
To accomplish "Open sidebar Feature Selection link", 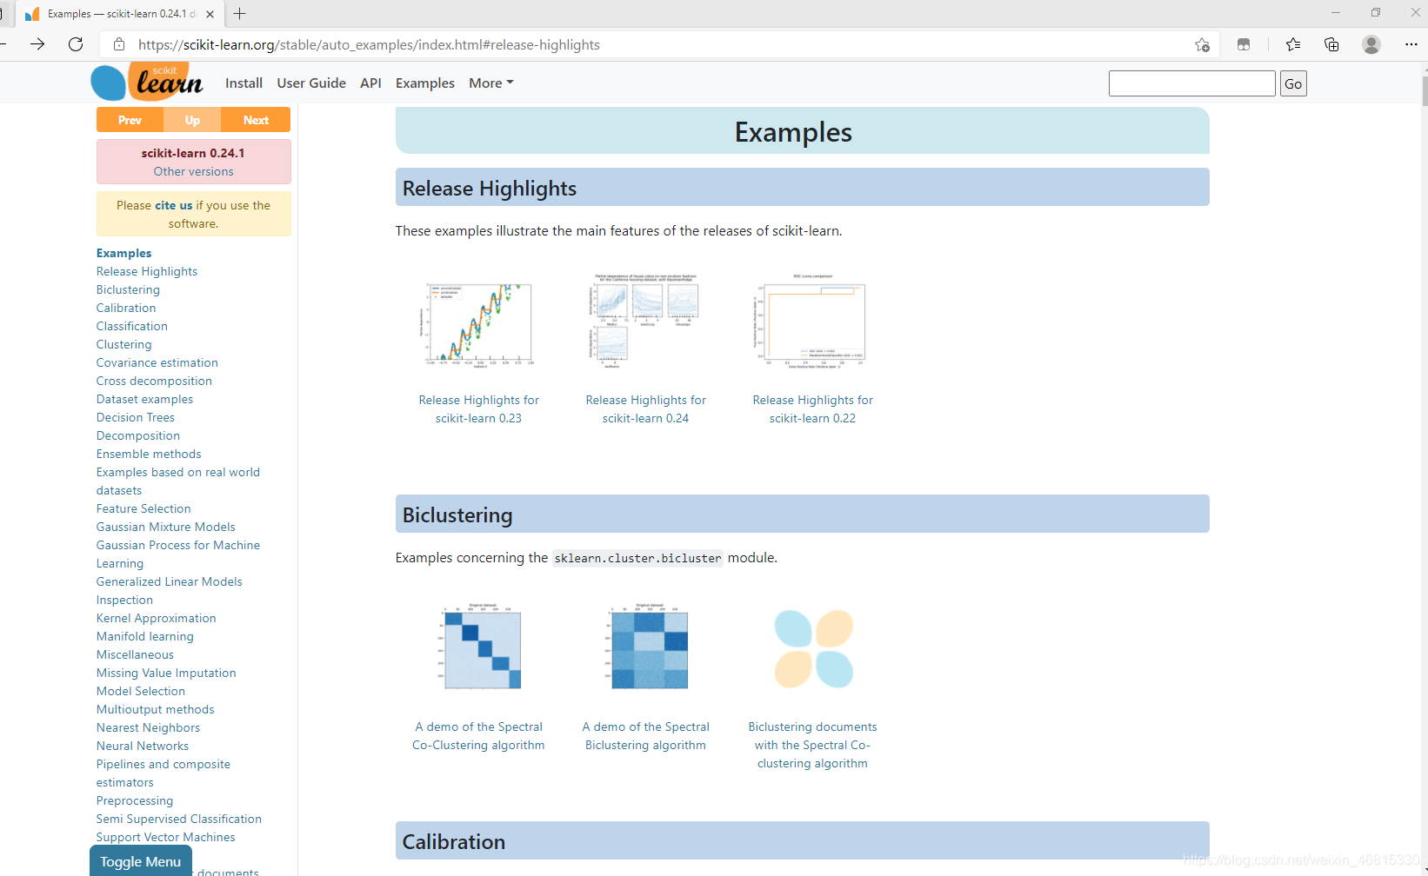I will 143,508.
